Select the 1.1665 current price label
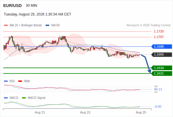The height and width of the screenshot is (117, 173). (162, 54)
